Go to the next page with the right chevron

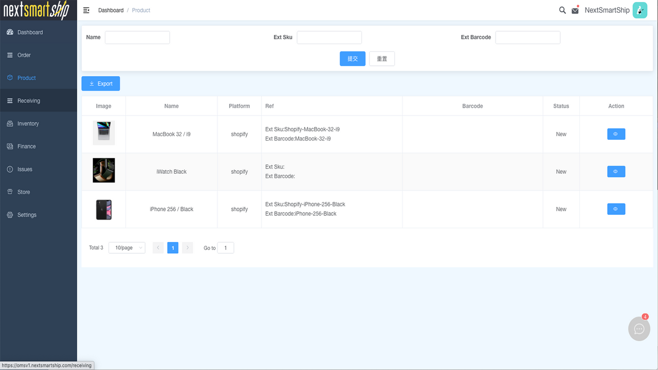(x=187, y=247)
